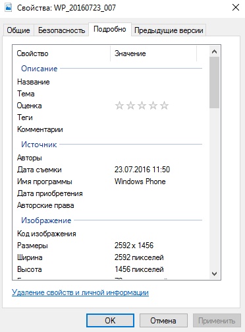245x332 pixels.
Task: Open the Безопасность tab
Action: tap(61, 30)
